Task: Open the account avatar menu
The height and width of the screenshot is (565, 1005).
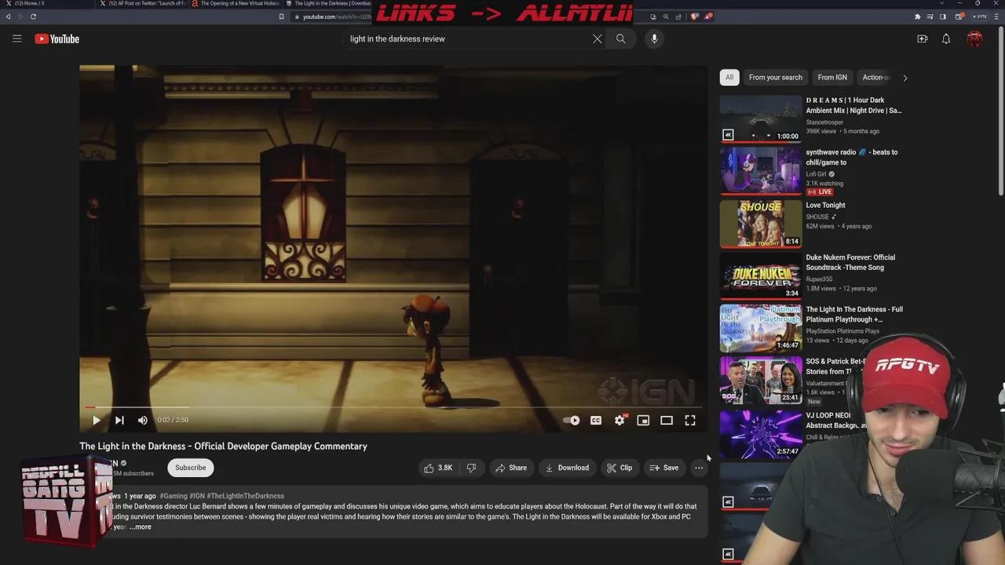Action: 974,38
